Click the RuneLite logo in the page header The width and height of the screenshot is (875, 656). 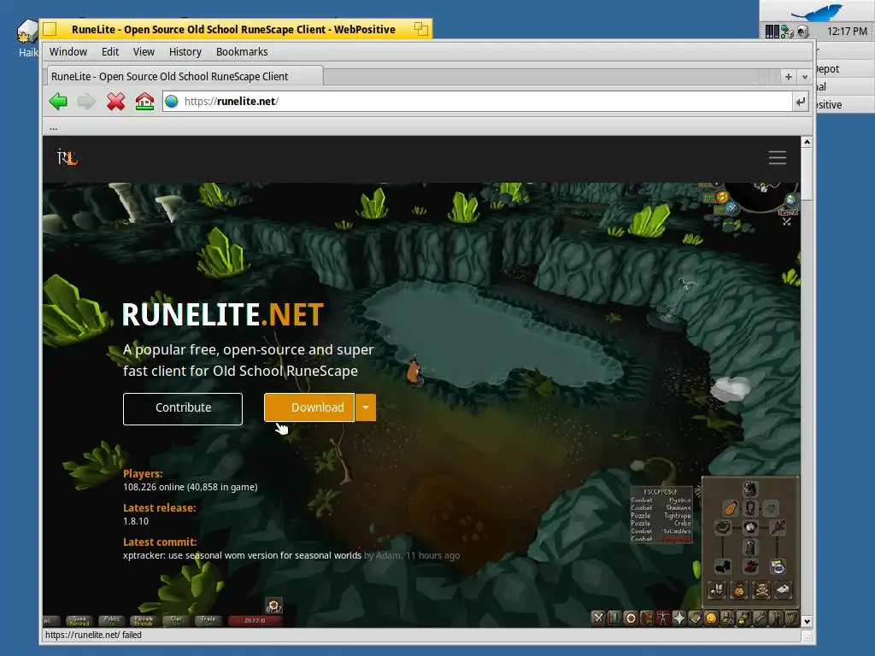(67, 158)
